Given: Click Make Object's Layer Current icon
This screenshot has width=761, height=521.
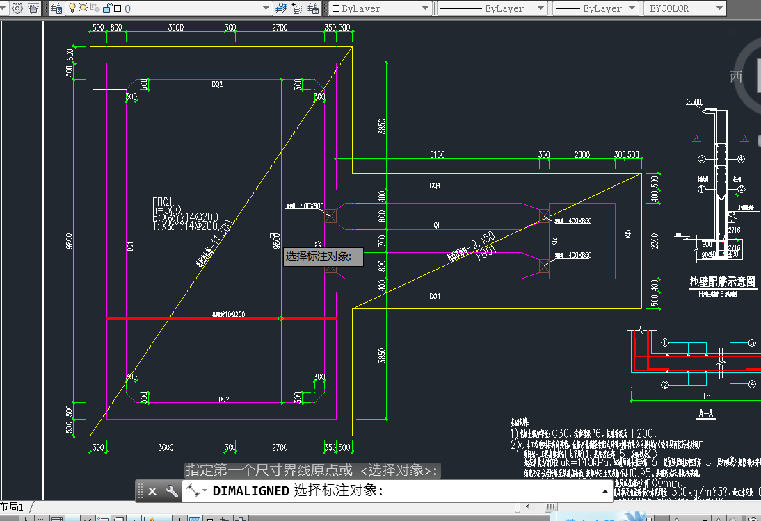Looking at the screenshot, I should click(x=281, y=8).
